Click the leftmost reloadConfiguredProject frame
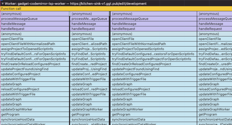This screenshot has height=125, width=232. [x=34, y=89]
